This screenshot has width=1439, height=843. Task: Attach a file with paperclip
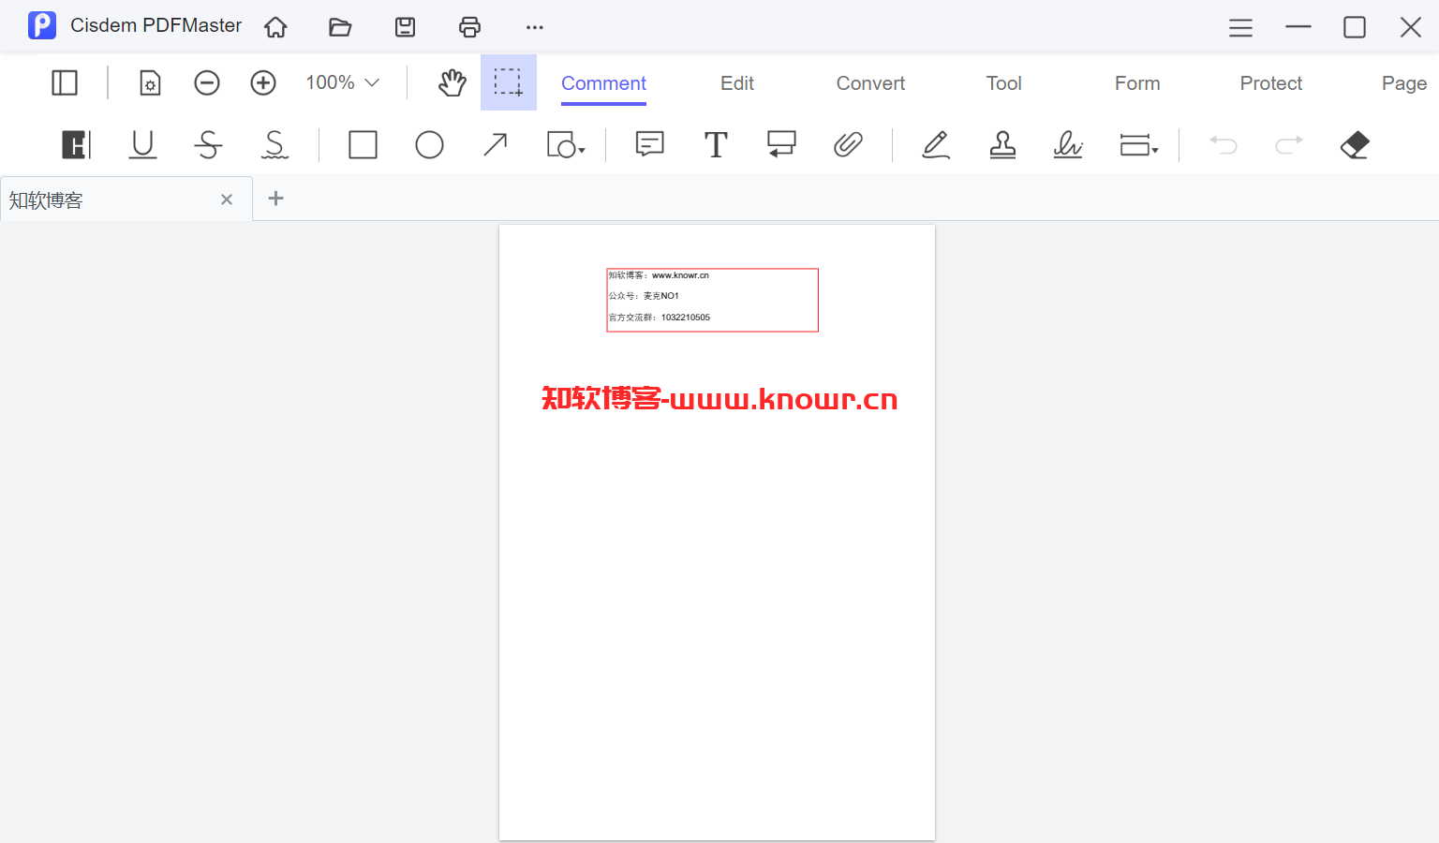click(x=848, y=144)
